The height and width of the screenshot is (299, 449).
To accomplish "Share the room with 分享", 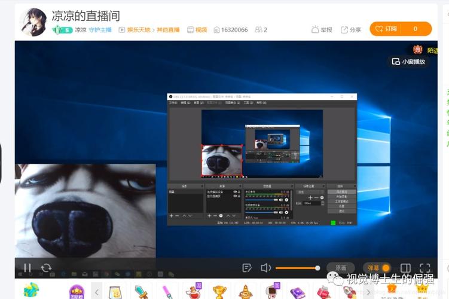I will (351, 29).
